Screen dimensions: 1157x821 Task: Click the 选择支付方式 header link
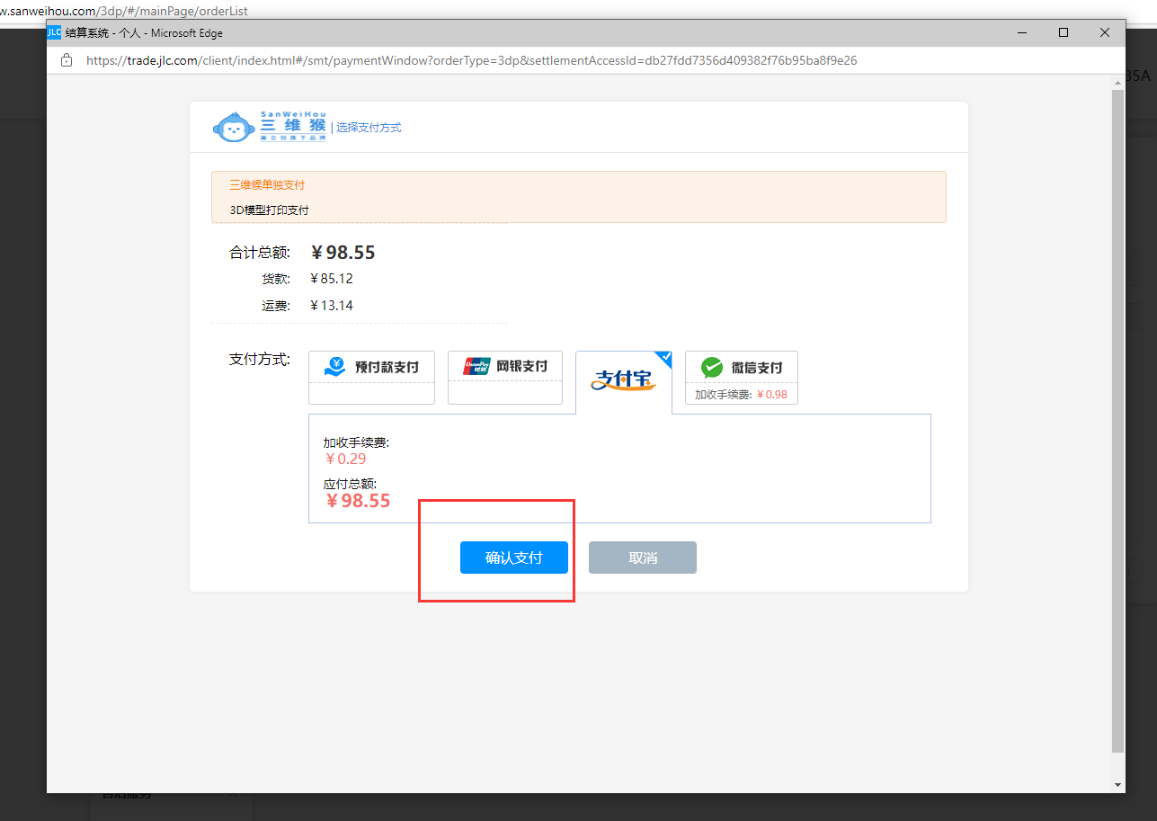point(369,128)
